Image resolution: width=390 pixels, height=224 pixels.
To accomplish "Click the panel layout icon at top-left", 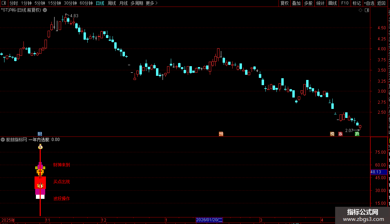I will [4, 3].
